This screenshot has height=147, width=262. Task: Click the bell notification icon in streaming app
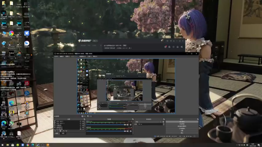(x=178, y=47)
